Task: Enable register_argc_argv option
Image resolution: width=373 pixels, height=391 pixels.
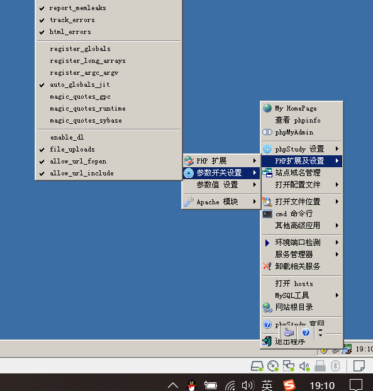Action: point(108,73)
